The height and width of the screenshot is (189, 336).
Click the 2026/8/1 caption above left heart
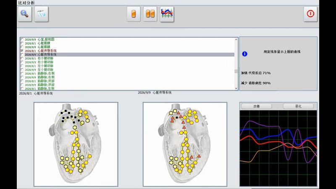pos(36,93)
